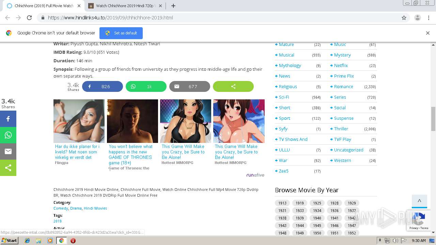The height and width of the screenshot is (245, 436).
Task: Select year 1925 pill
Action: coord(317,203)
